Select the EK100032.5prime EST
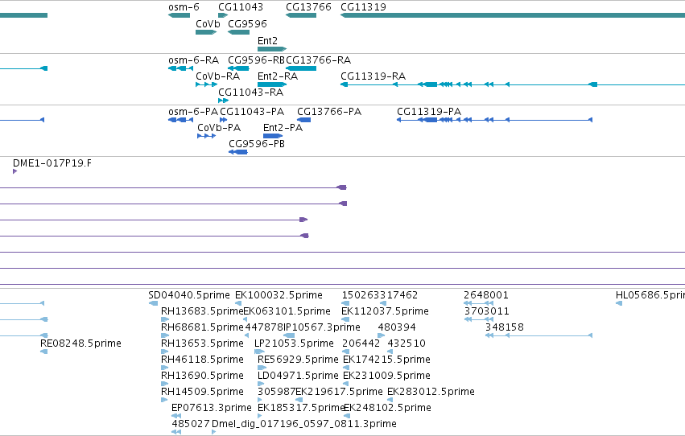The image size is (685, 436). click(238, 303)
